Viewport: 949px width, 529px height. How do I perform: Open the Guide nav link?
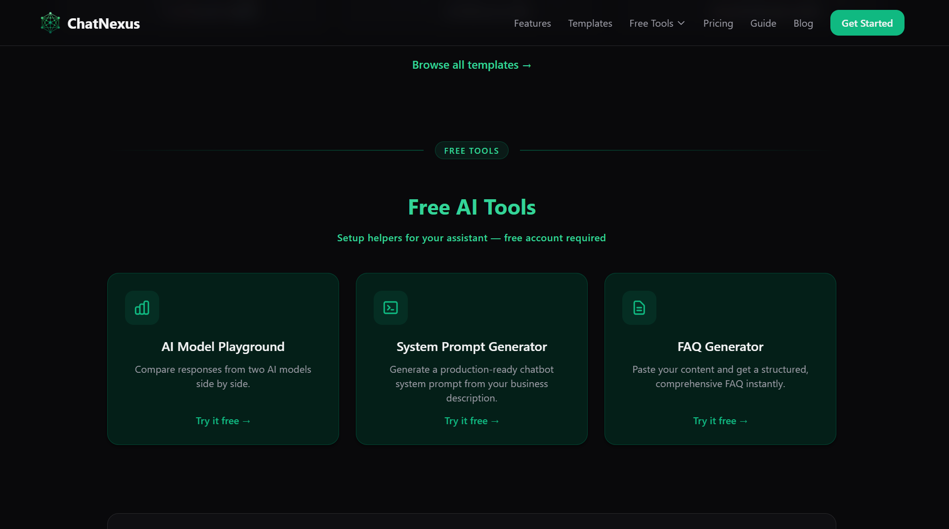(763, 23)
